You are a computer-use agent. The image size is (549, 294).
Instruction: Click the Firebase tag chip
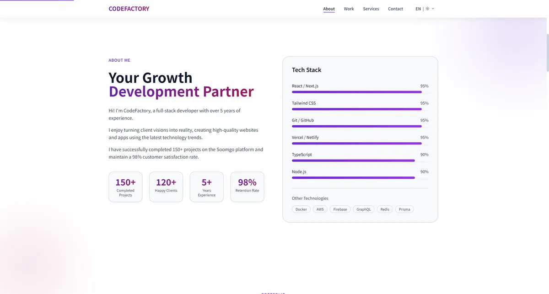coord(340,209)
